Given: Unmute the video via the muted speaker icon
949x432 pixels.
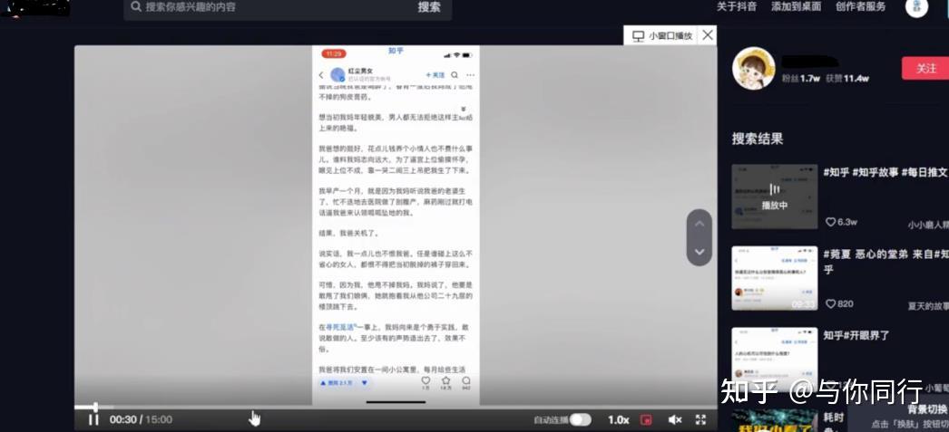Looking at the screenshot, I should (x=675, y=419).
